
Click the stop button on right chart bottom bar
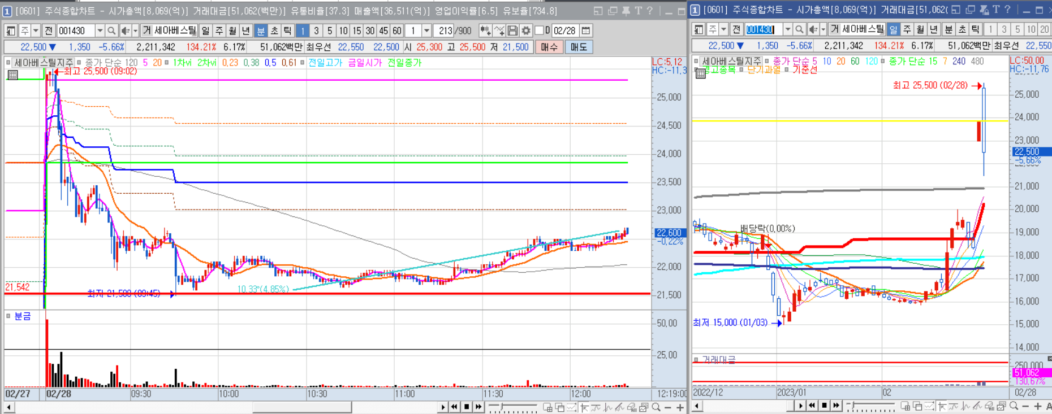point(824,406)
